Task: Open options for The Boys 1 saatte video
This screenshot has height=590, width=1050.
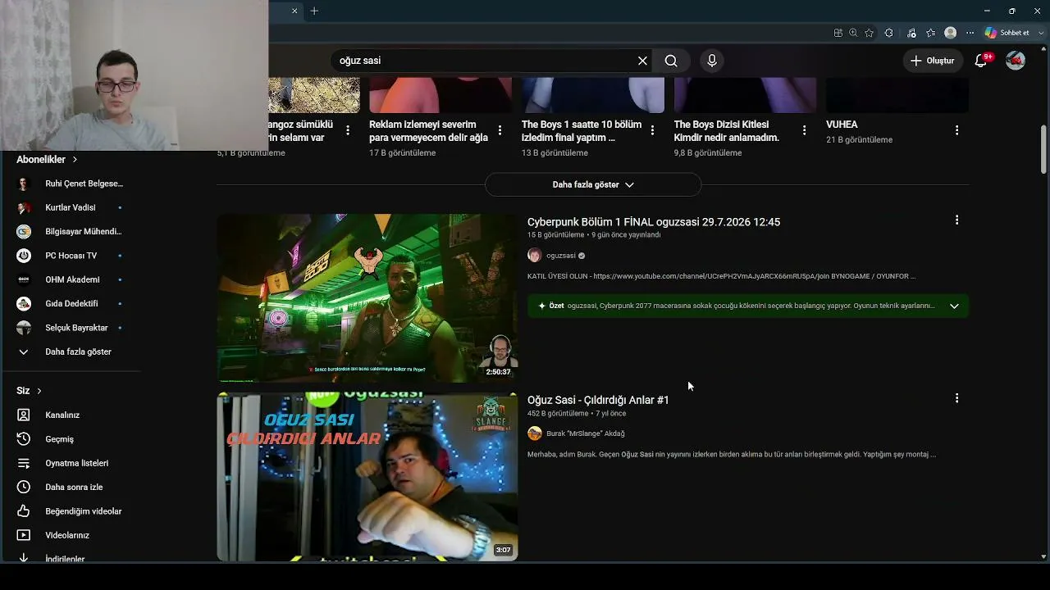Action: click(x=652, y=130)
